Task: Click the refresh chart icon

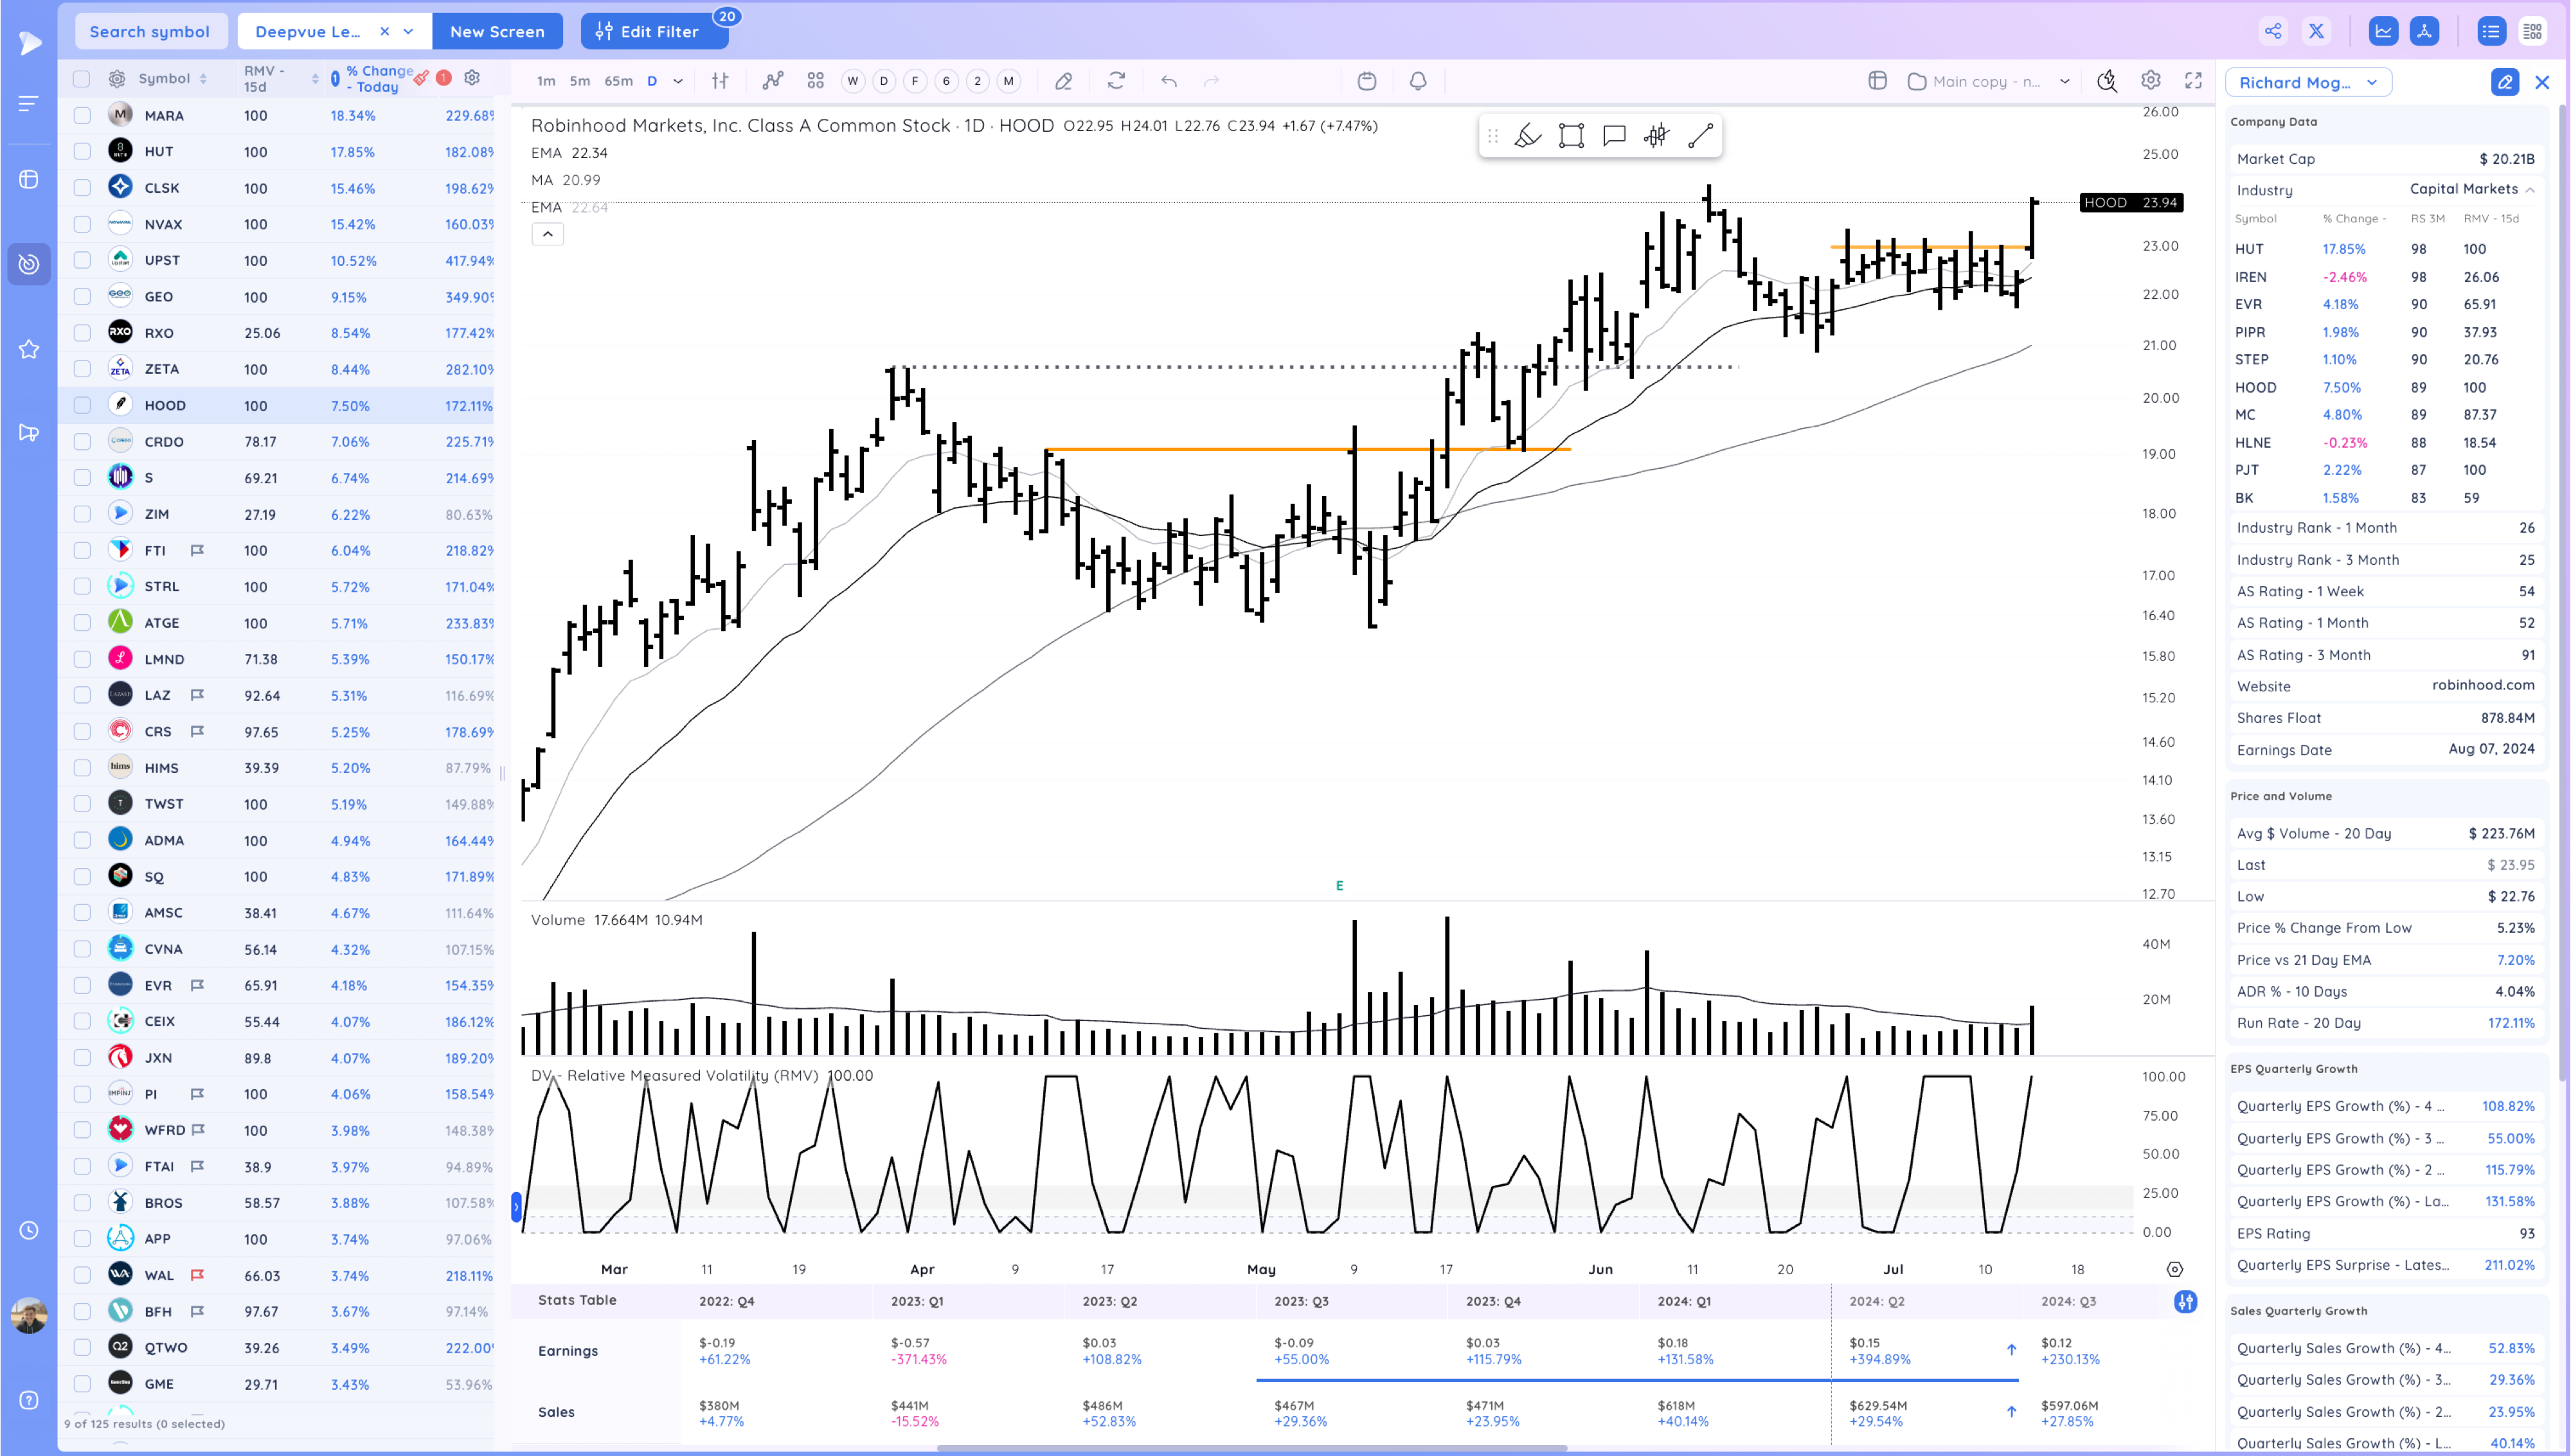Action: 1116,81
